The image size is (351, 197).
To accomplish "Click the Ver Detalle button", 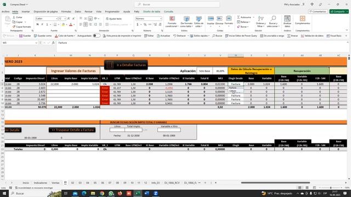I will [x=13, y=130].
